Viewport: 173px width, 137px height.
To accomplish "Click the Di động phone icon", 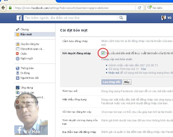I will 18,73.
